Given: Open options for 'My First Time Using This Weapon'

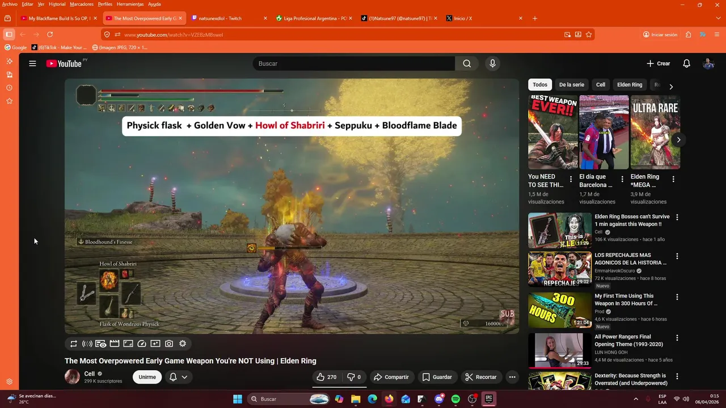Looking at the screenshot, I should [677, 296].
